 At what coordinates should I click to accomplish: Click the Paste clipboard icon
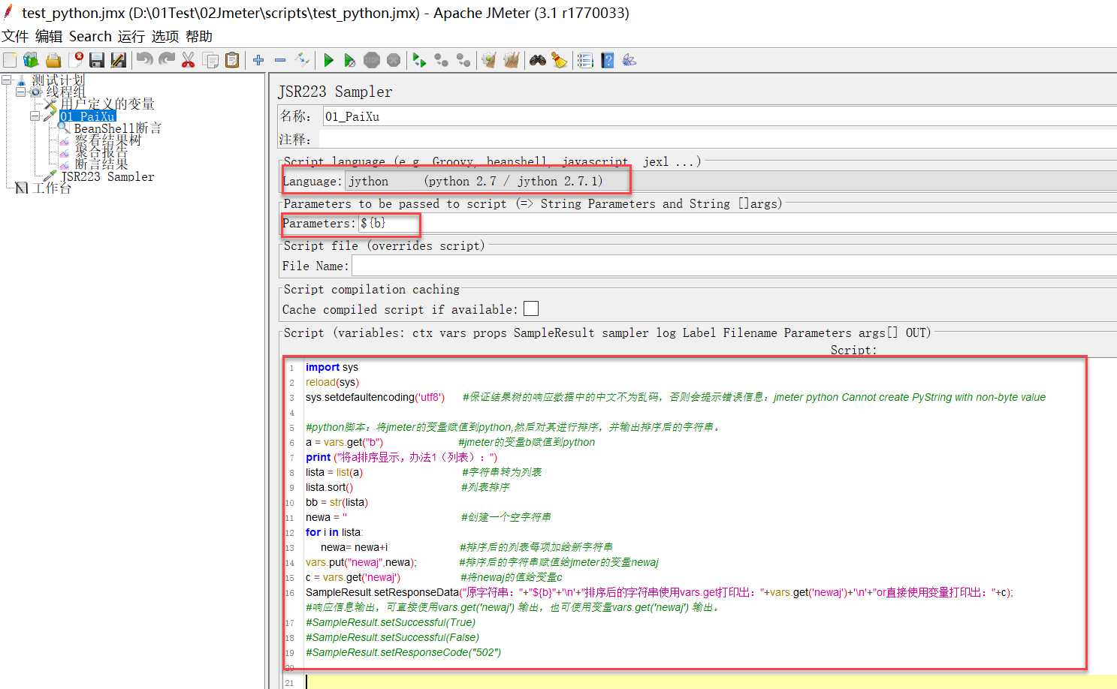pyautogui.click(x=232, y=60)
